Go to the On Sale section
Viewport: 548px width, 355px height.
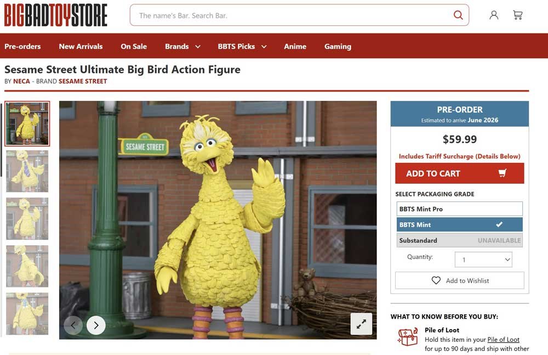point(134,46)
